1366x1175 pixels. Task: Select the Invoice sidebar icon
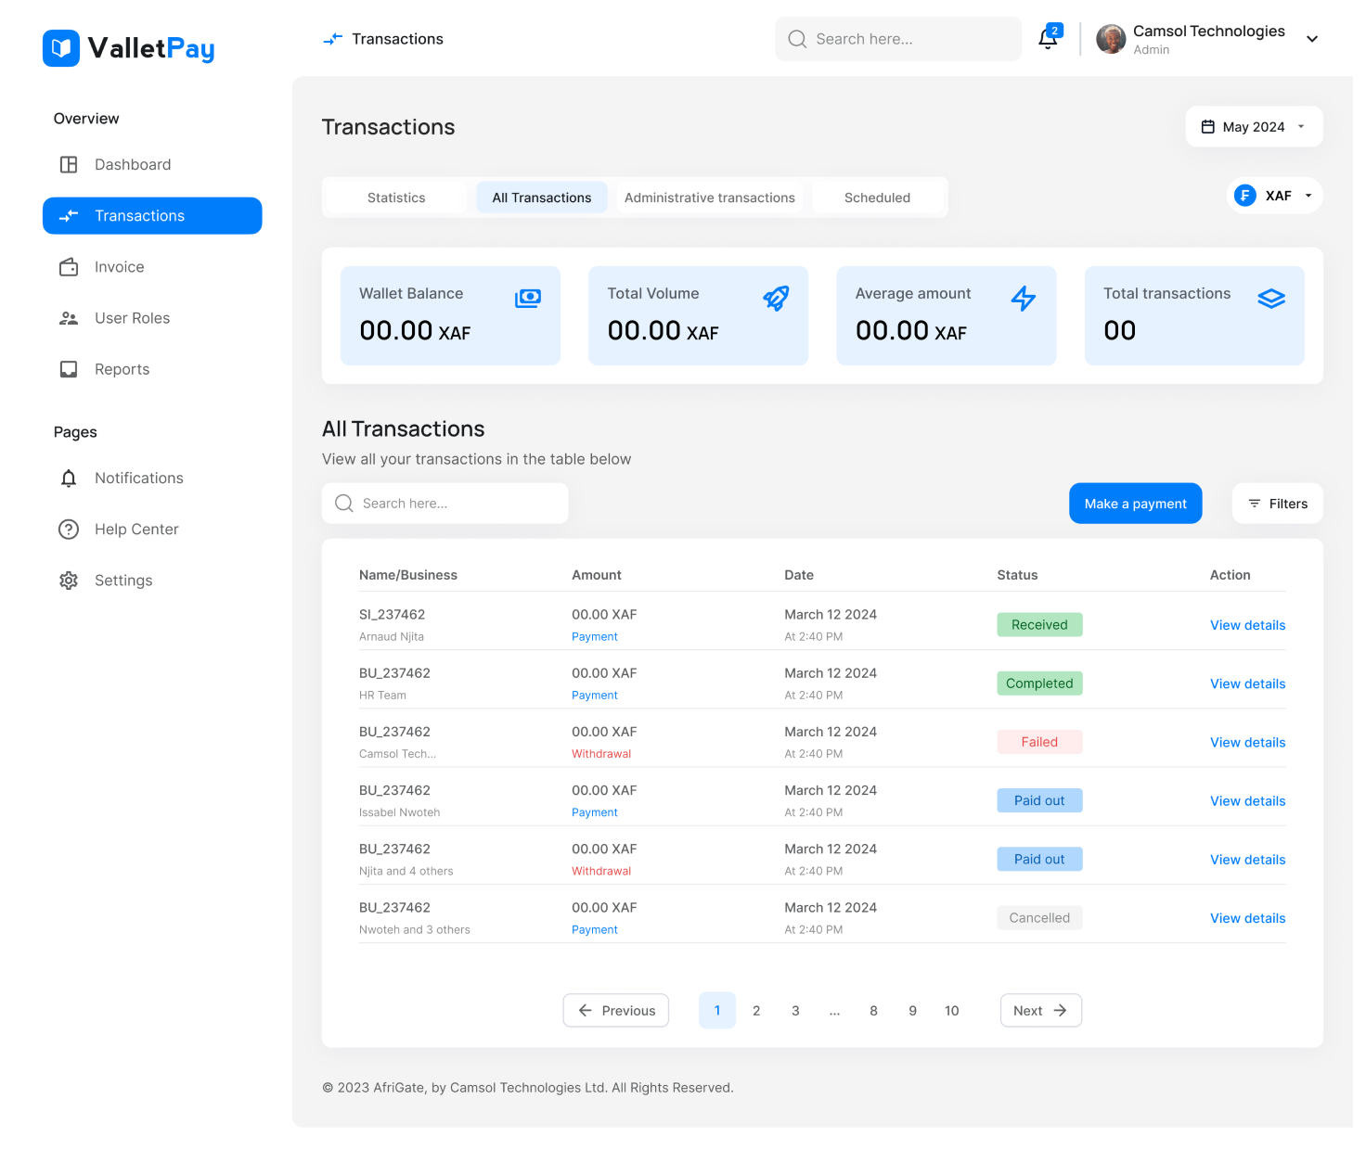coord(69,267)
